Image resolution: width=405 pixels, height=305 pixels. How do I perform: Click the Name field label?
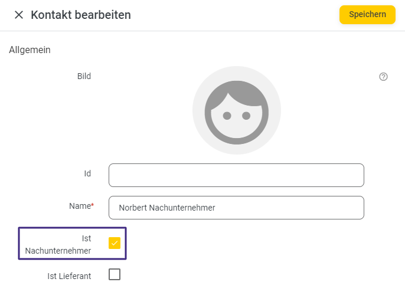(x=80, y=206)
